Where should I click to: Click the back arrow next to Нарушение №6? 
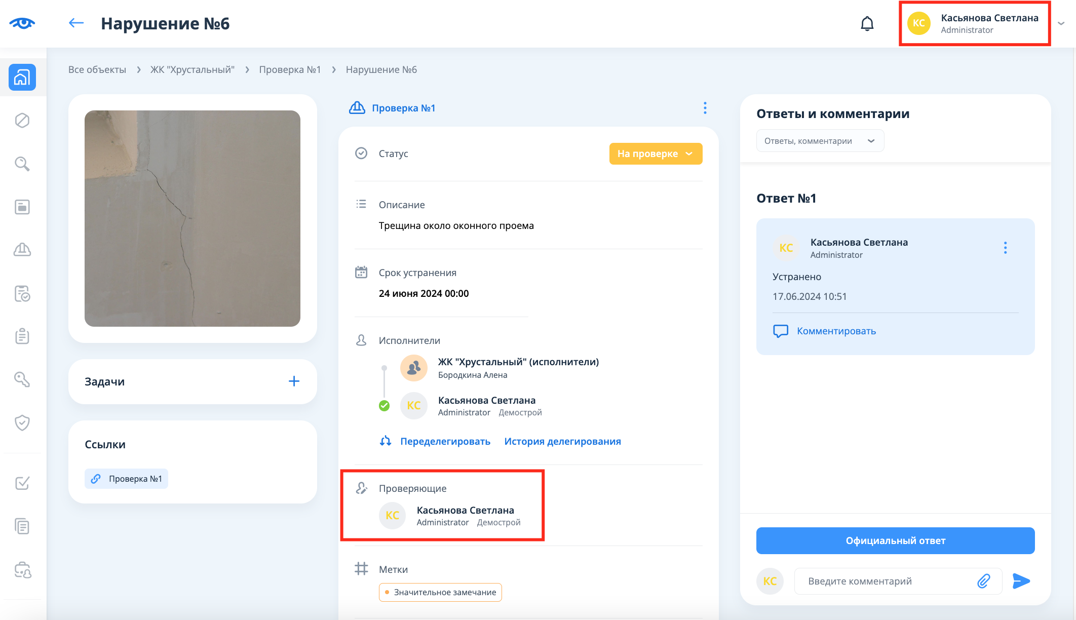76,23
